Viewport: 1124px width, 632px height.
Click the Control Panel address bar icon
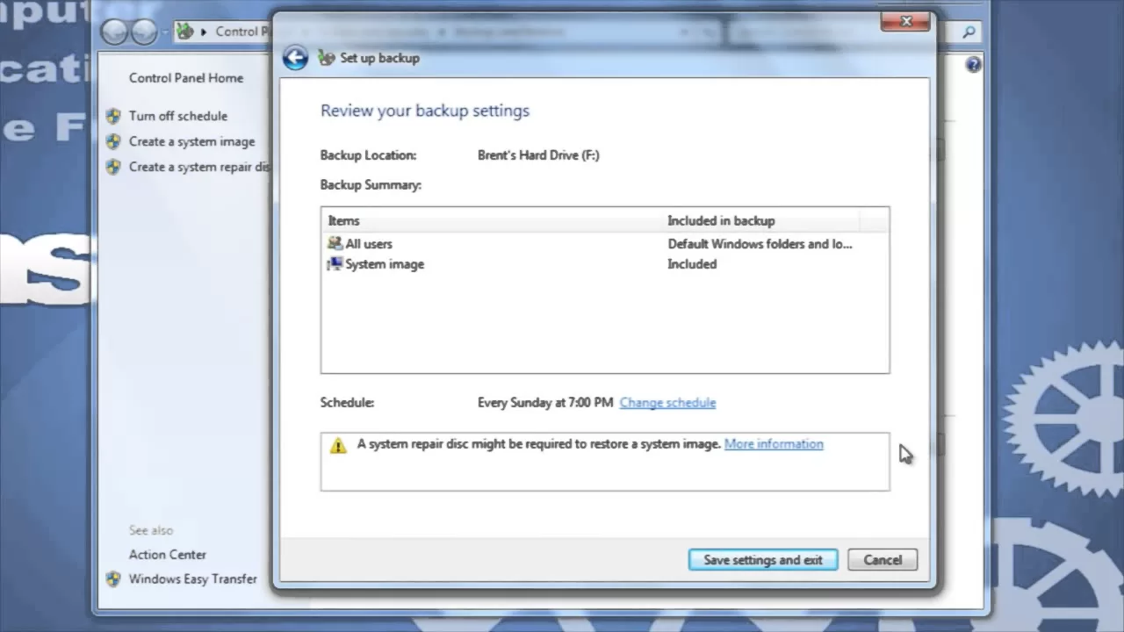[x=185, y=32]
